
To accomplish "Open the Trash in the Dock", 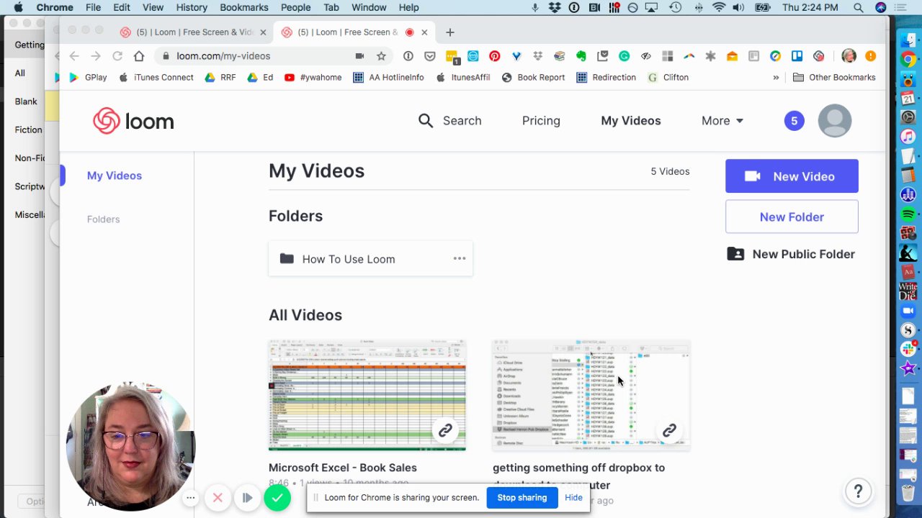I will click(908, 494).
